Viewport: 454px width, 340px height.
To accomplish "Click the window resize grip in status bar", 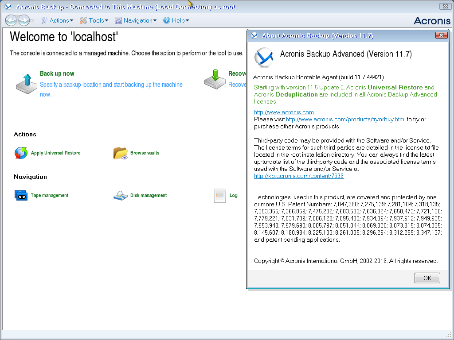I will pos(449,335).
